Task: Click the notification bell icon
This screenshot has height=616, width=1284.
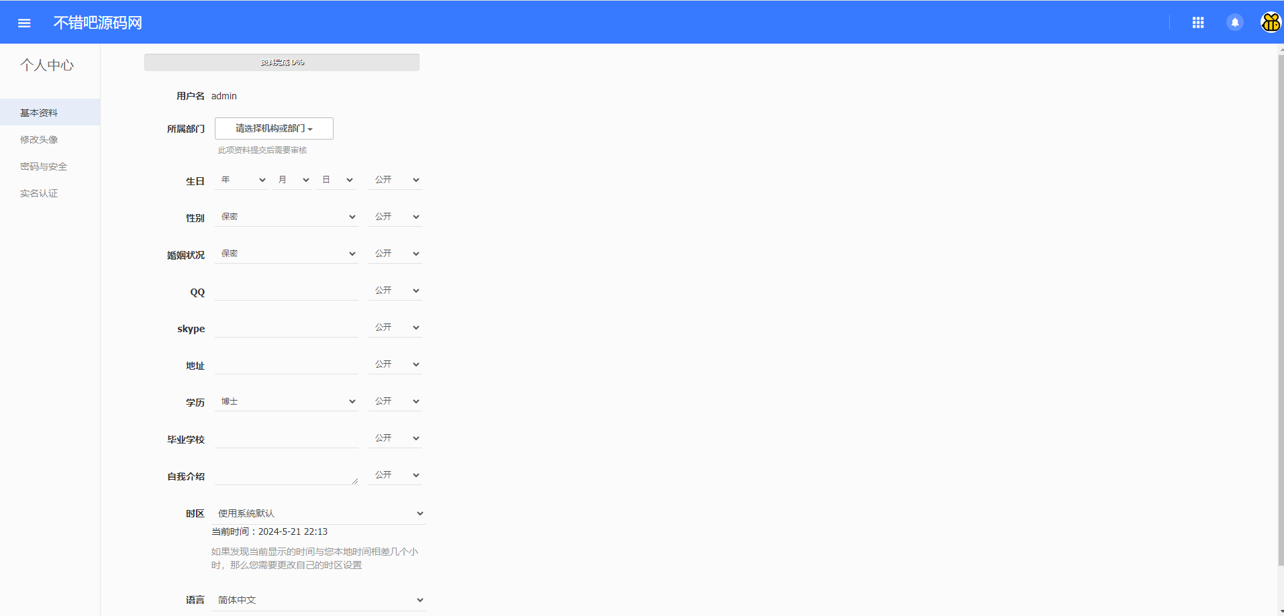Action: coord(1234,23)
